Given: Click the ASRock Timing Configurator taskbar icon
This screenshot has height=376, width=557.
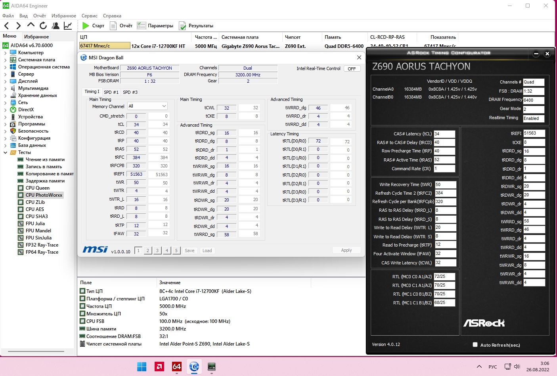Looking at the screenshot, I should (x=212, y=367).
